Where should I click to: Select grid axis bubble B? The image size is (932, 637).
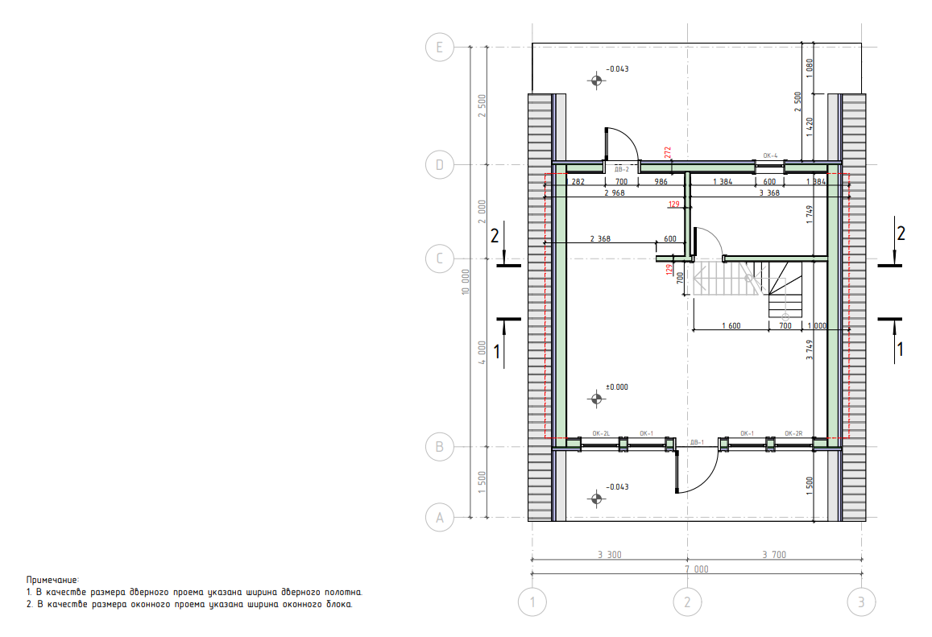[439, 446]
